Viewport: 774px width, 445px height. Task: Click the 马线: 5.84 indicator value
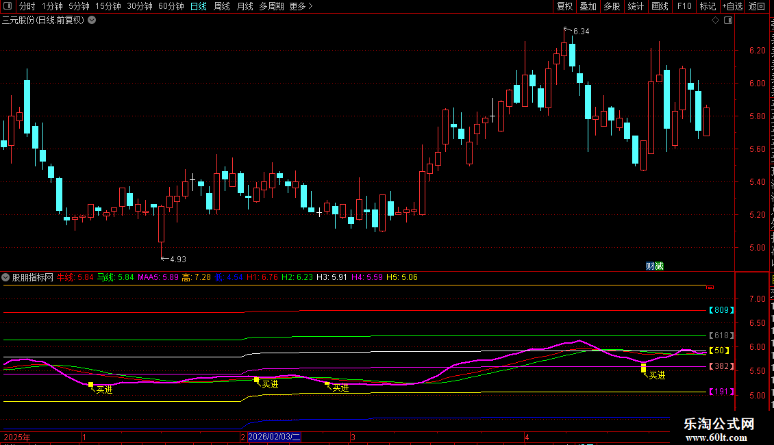coord(116,277)
